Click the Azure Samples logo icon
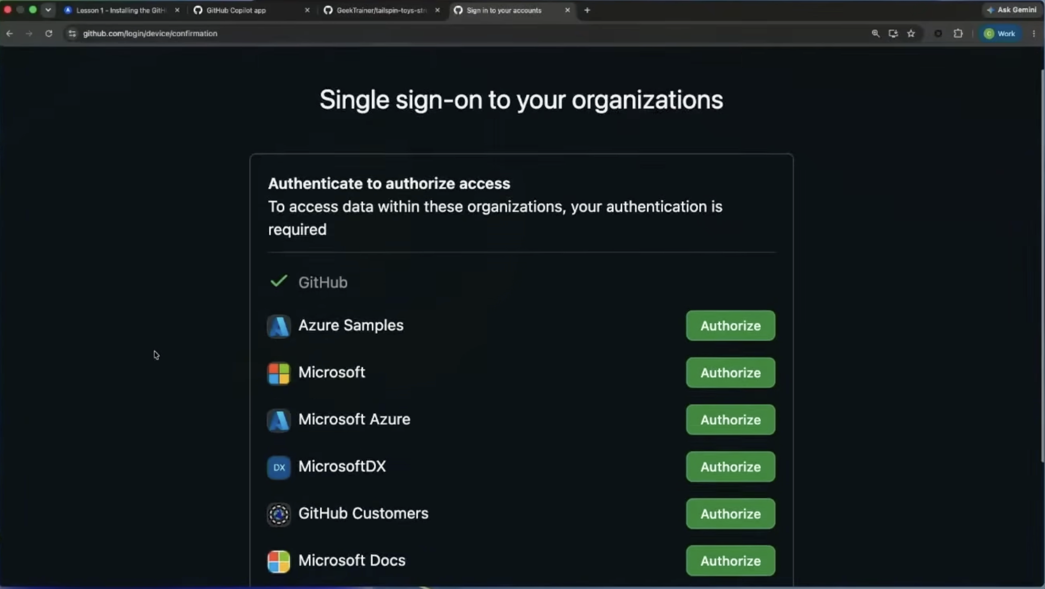The image size is (1045, 589). pos(278,326)
